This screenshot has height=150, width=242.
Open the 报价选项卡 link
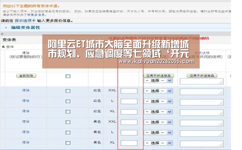pos(25,21)
